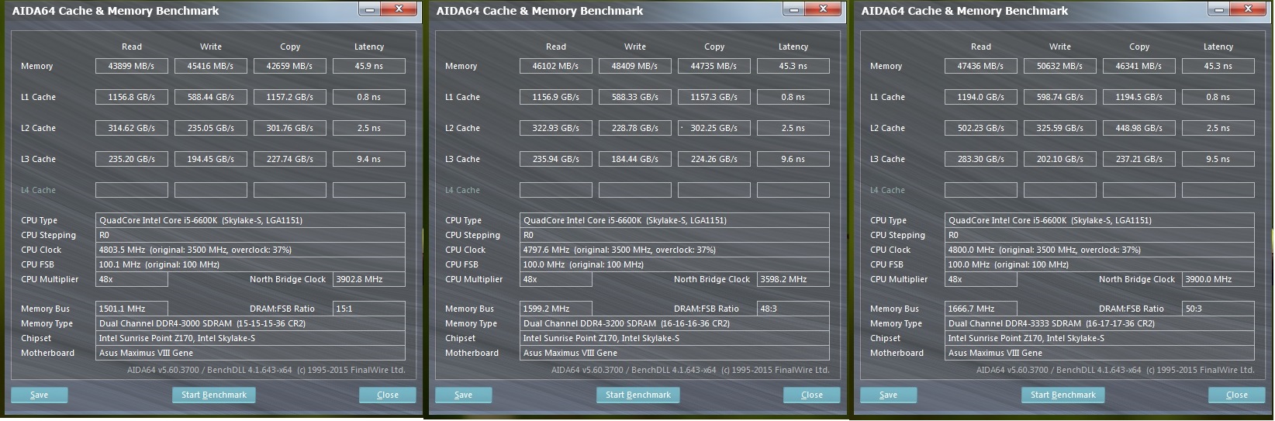Select the 50:3 DRAM:FSB Ratio field

pyautogui.click(x=1218, y=309)
